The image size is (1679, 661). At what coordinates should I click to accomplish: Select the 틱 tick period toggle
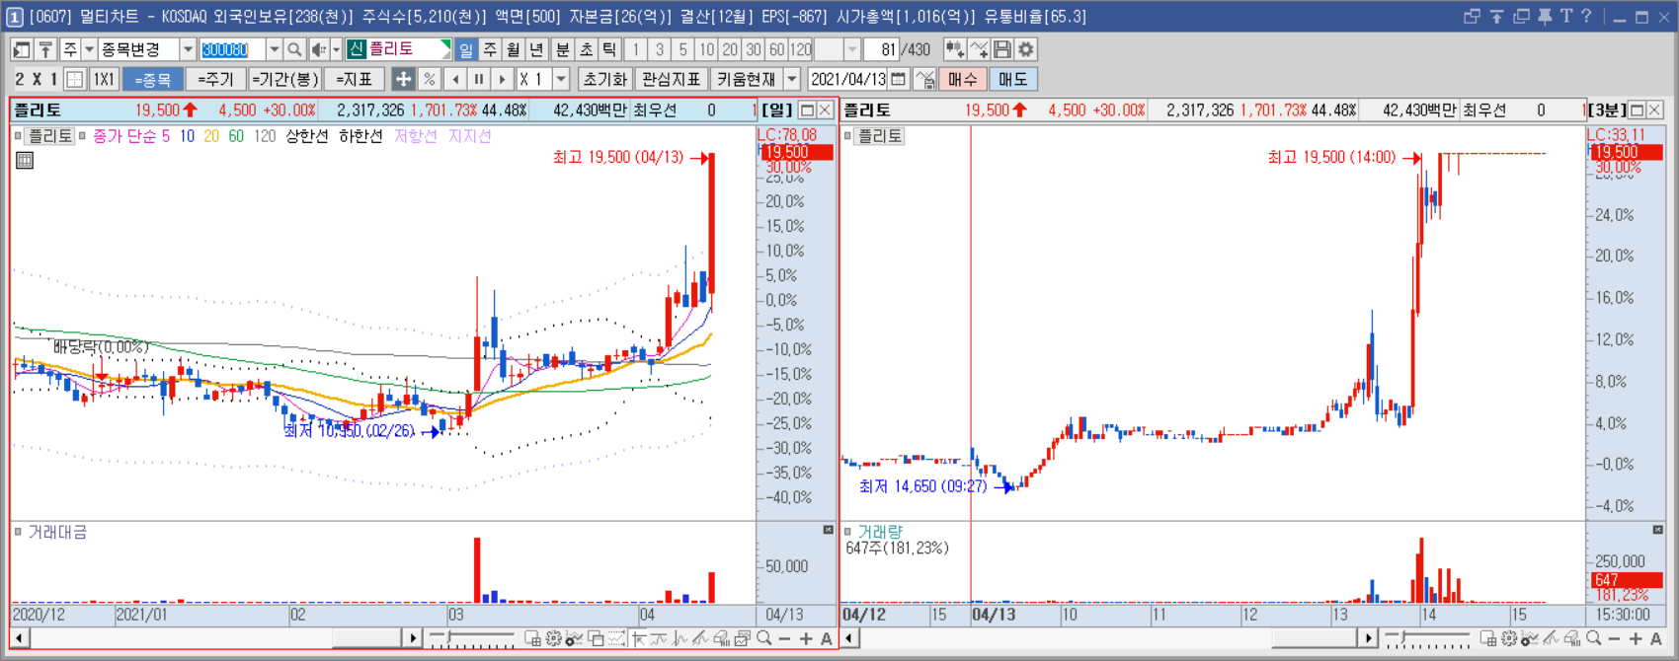tap(609, 49)
